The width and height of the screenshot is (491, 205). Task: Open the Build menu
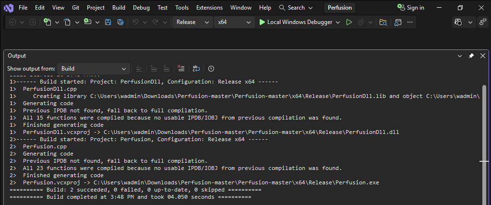pyautogui.click(x=119, y=8)
